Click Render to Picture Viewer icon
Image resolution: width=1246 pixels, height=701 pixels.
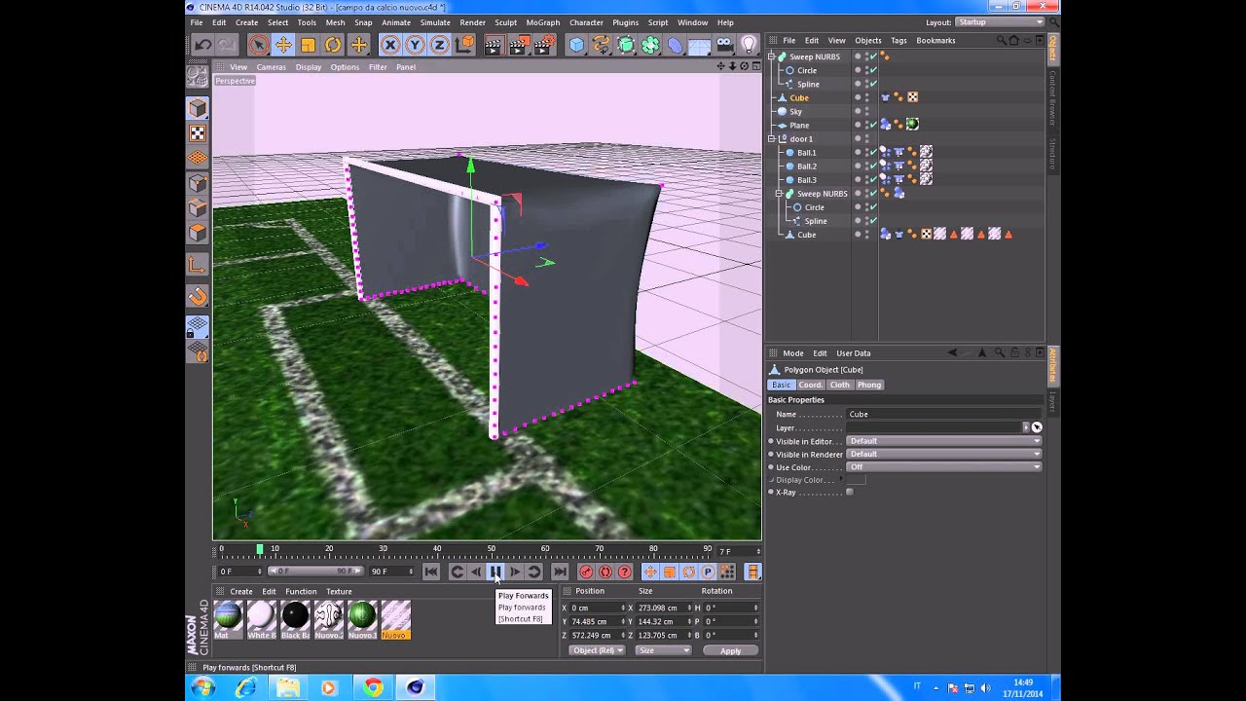pyautogui.click(x=519, y=44)
